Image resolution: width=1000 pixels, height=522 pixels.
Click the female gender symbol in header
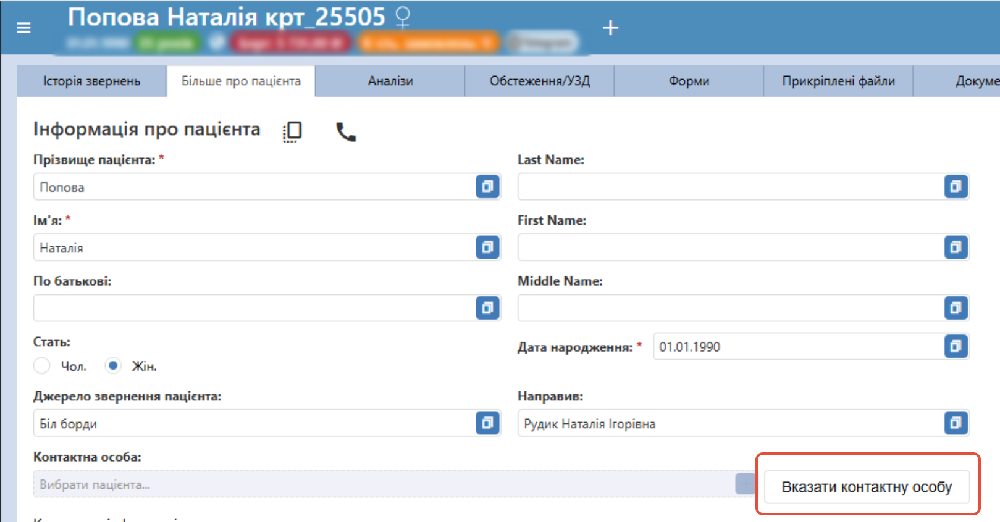(403, 17)
